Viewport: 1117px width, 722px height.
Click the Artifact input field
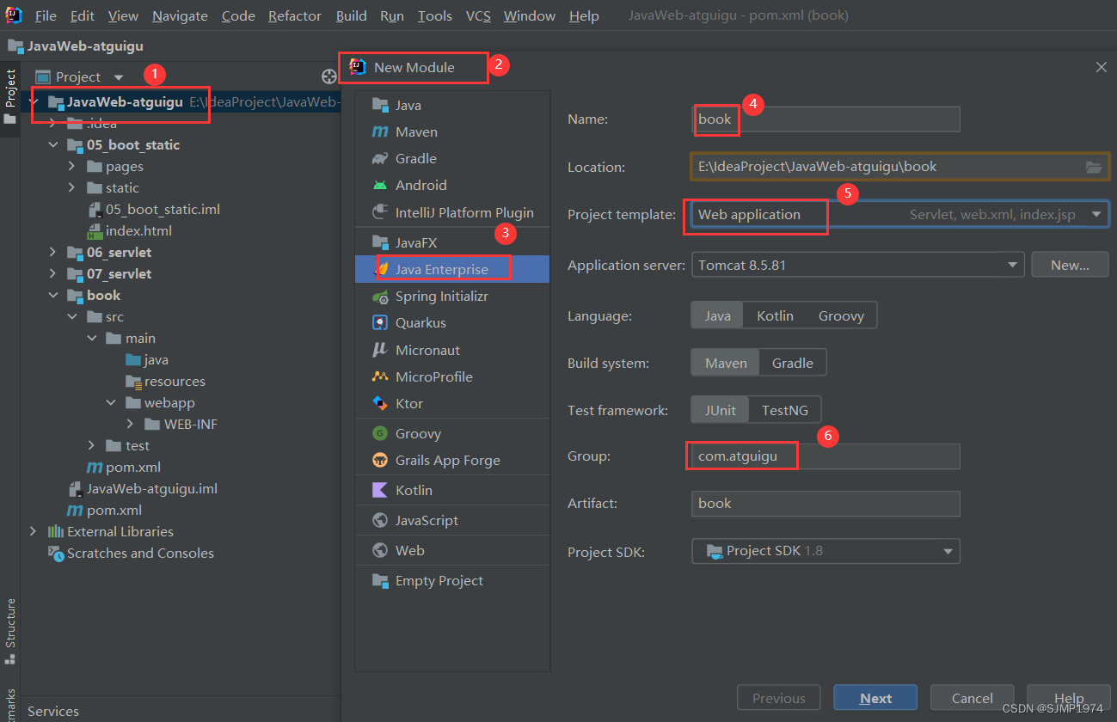825,503
